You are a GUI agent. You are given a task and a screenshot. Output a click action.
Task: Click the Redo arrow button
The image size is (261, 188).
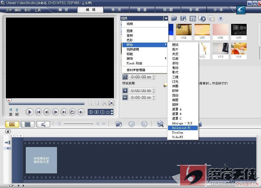144,124
